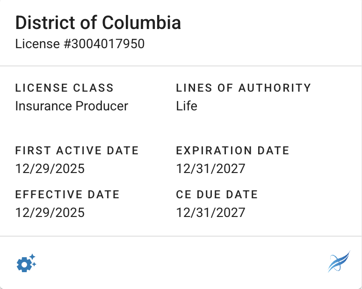This screenshot has height=289, width=362.
Task: Click the blank gap beneath Insurance Producer
Action: tap(72, 126)
